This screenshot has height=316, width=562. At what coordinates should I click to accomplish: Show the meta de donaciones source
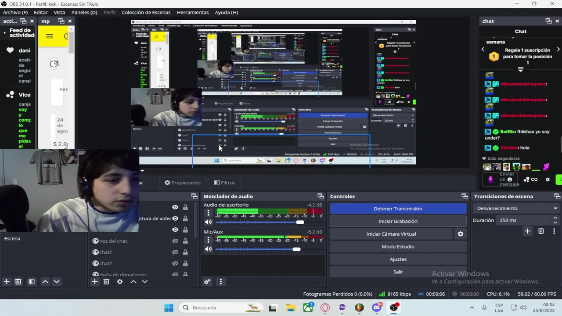(x=175, y=274)
